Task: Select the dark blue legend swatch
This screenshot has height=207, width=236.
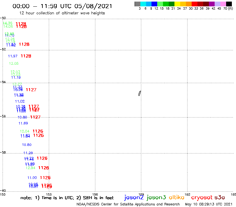Action: 154,4
